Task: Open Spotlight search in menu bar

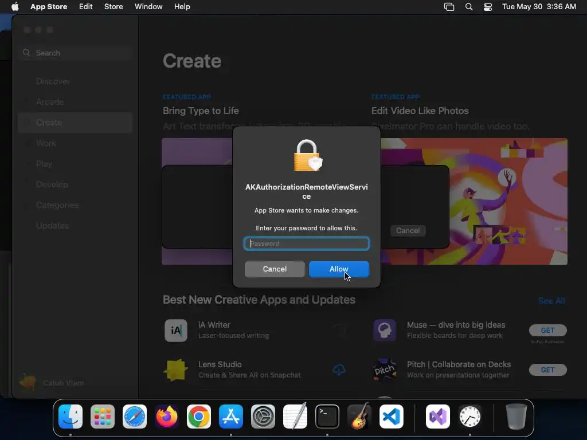Action: (x=469, y=7)
